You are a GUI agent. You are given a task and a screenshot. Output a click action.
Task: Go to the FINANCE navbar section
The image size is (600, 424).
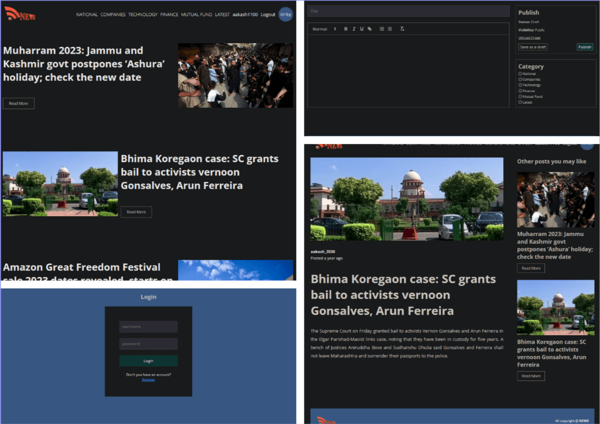(x=169, y=15)
